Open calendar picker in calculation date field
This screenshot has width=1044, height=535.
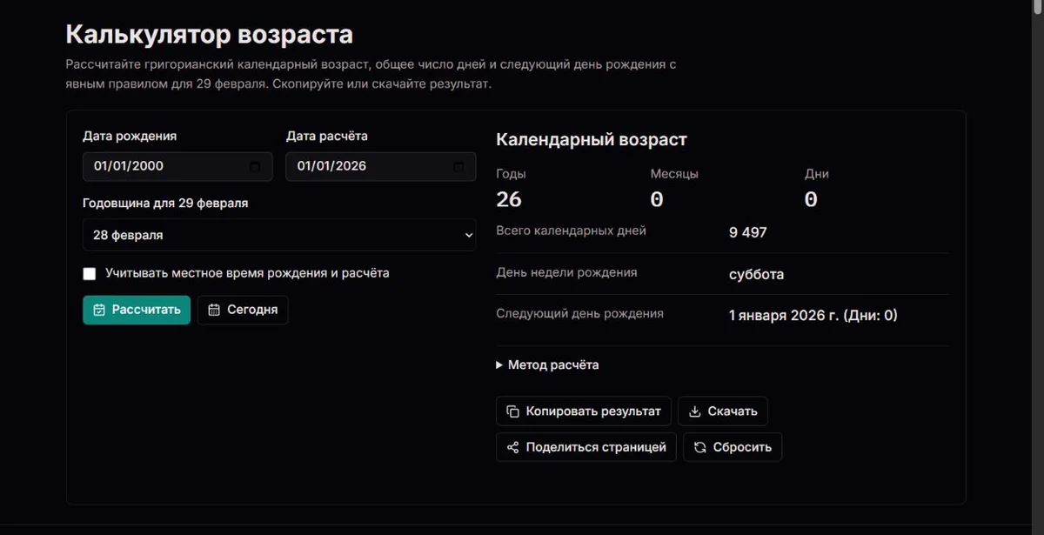point(458,166)
